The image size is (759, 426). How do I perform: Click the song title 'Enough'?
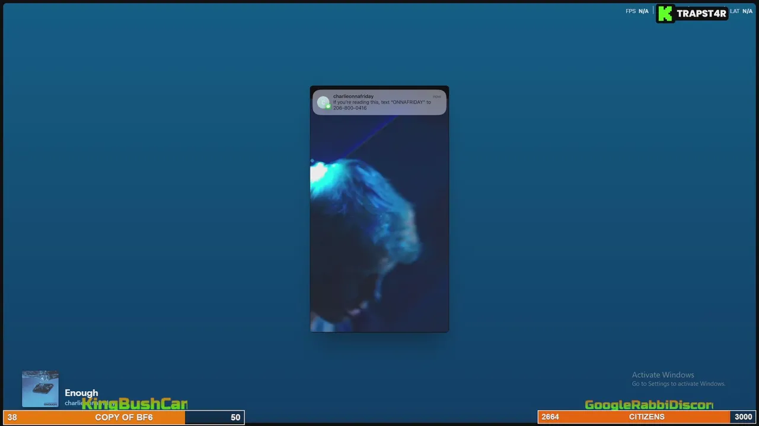81,393
